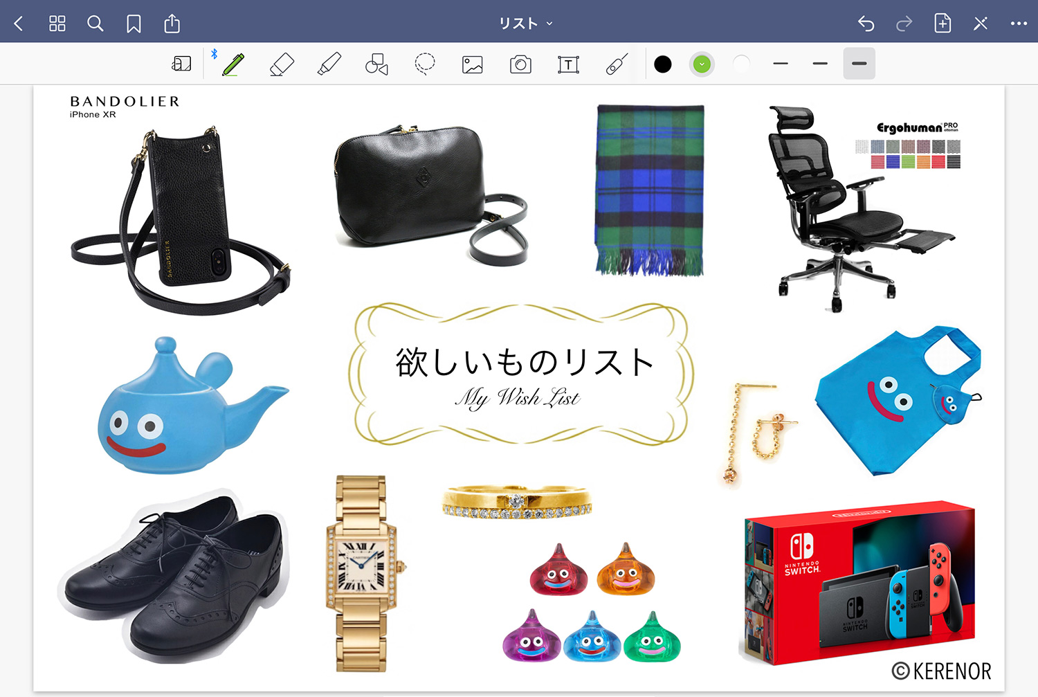Choose the black pen color
This screenshot has width=1038, height=697.
click(x=663, y=64)
